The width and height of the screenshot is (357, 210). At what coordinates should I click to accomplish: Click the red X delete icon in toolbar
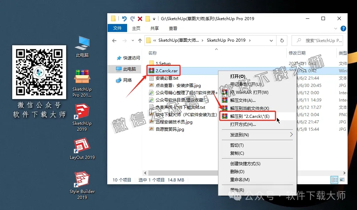point(140,18)
